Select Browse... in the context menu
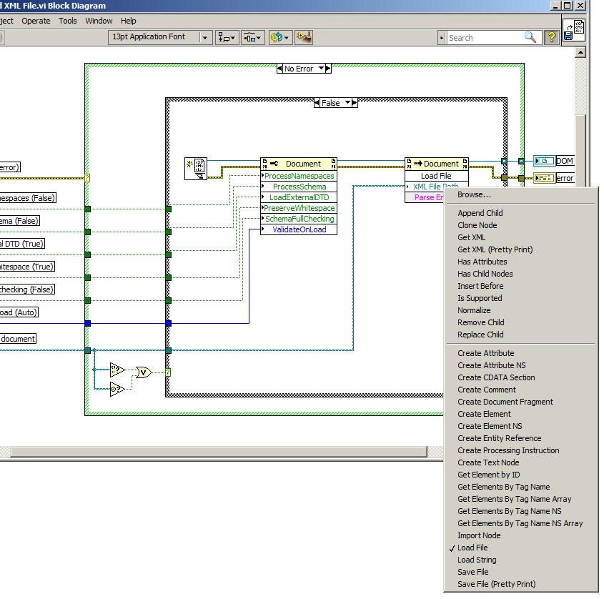 click(x=474, y=194)
